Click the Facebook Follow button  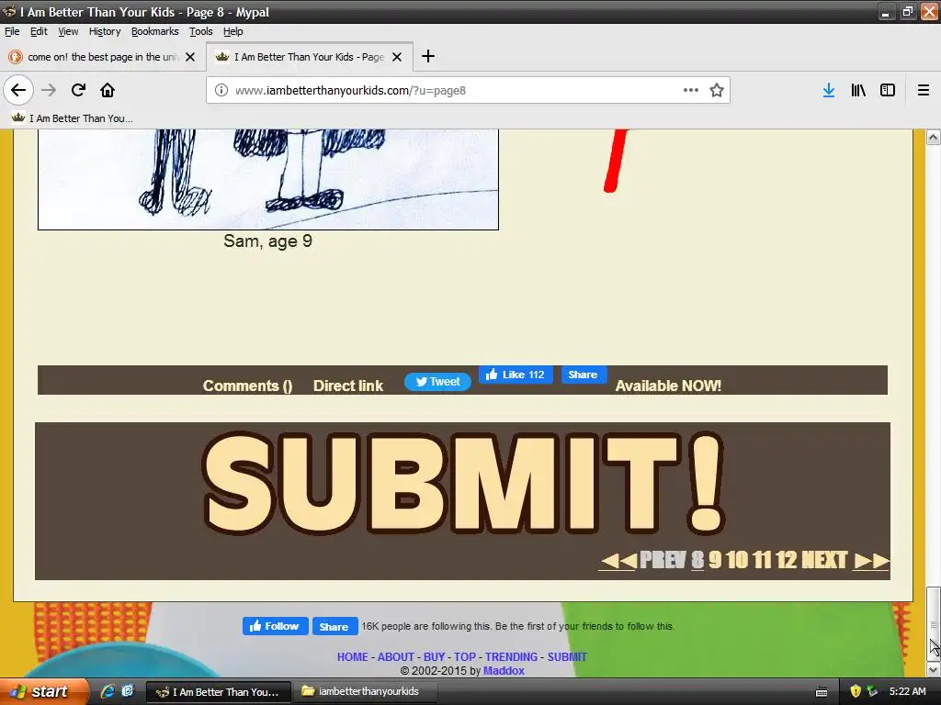(x=276, y=626)
